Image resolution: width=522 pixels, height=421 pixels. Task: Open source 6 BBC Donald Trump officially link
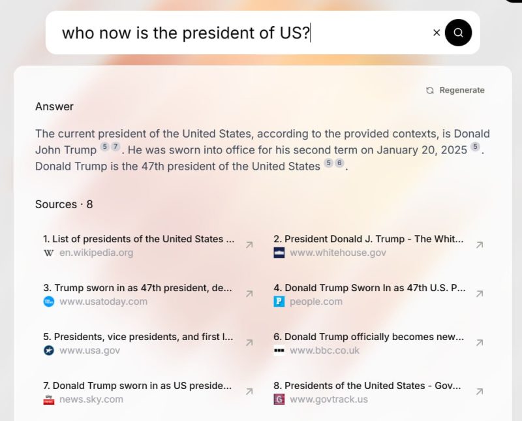pyautogui.click(x=369, y=337)
